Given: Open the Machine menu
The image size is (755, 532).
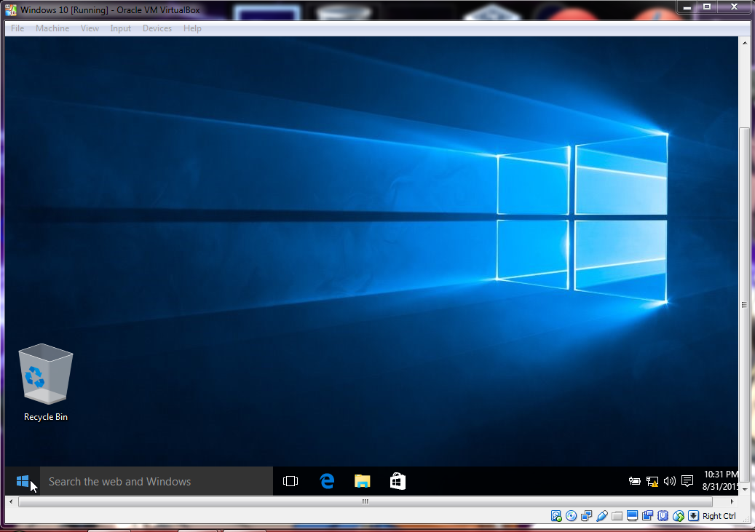Looking at the screenshot, I should coord(52,28).
